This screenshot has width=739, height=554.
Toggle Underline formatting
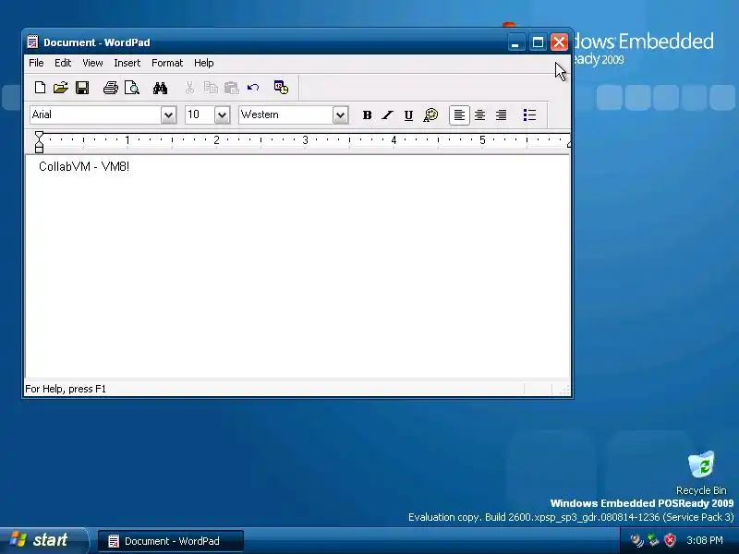point(408,114)
